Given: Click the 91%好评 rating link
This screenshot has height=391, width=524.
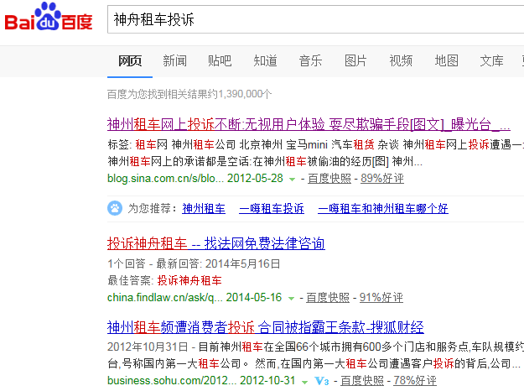Looking at the screenshot, I should [x=381, y=298].
